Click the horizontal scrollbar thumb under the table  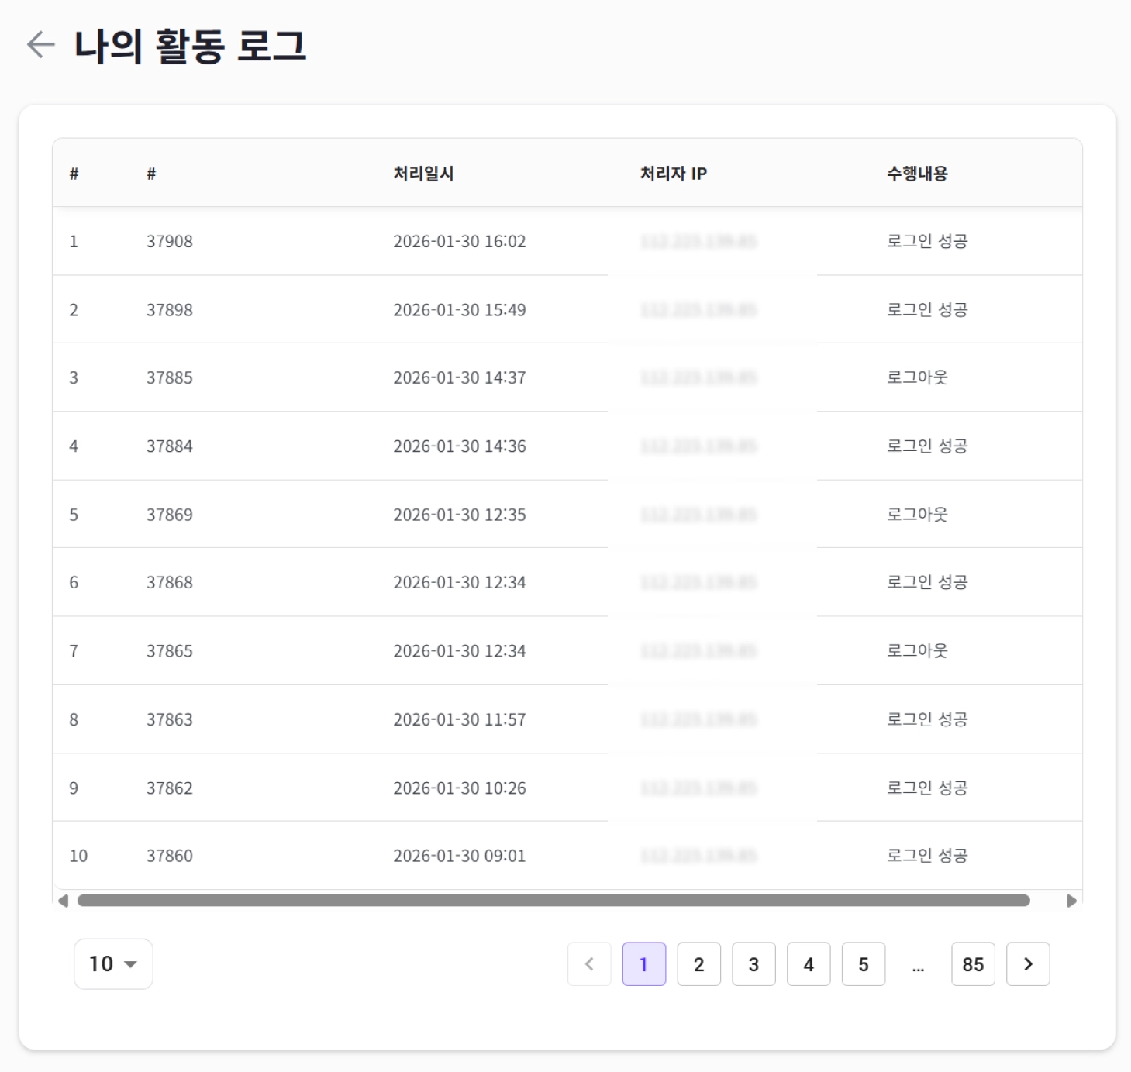(x=553, y=901)
